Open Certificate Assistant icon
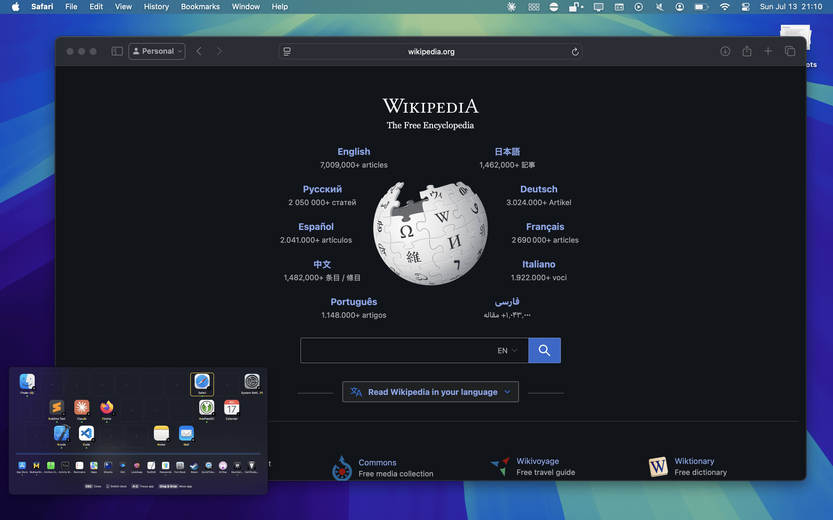Viewport: 833px width, 520px height. (252, 466)
